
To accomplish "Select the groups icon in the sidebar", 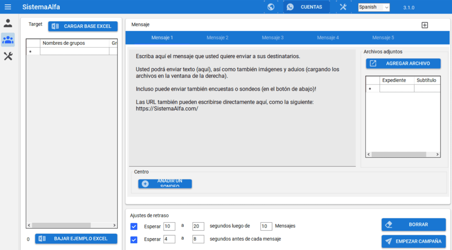I will [x=8, y=40].
